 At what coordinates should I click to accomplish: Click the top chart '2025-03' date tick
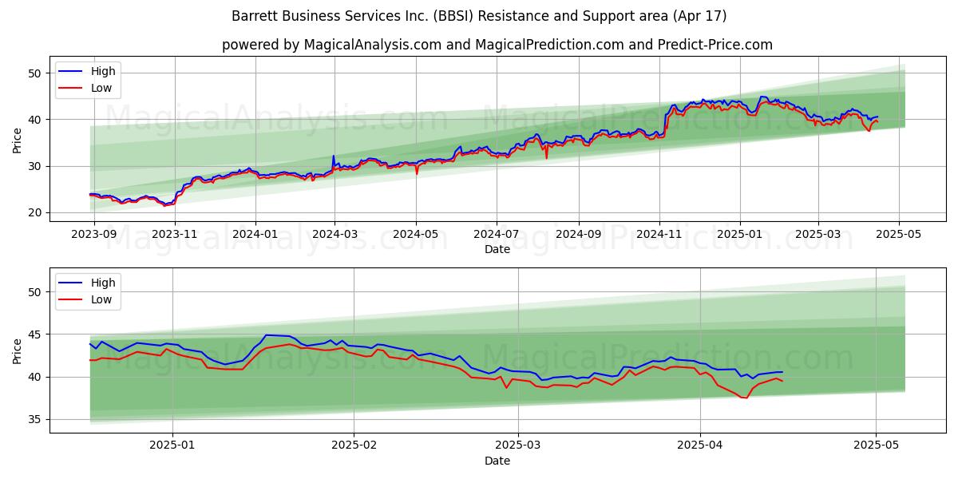[817, 235]
